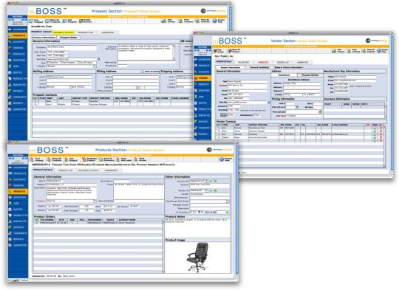
Task: Open Administration in Products window sidebar
Action: click(18, 245)
